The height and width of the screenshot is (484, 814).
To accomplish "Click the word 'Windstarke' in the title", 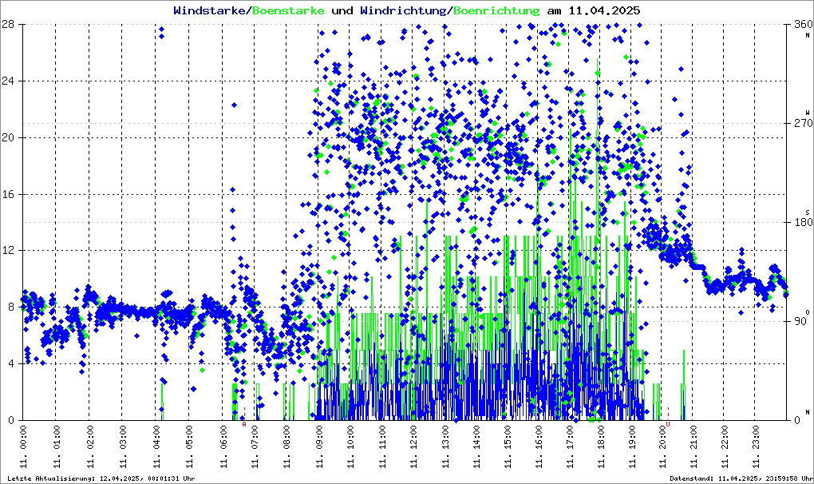I will (211, 10).
